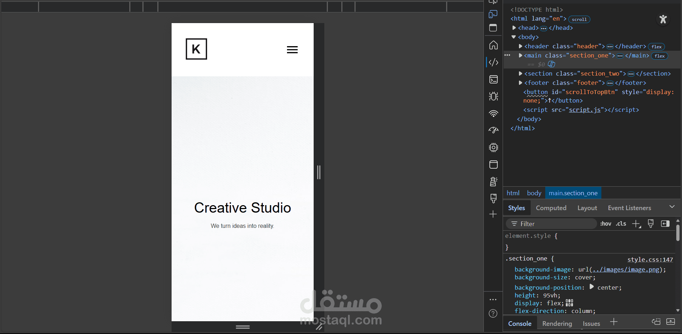Click the Creative Studio heading on page
Viewport: 682px width, 334px height.
(243, 208)
